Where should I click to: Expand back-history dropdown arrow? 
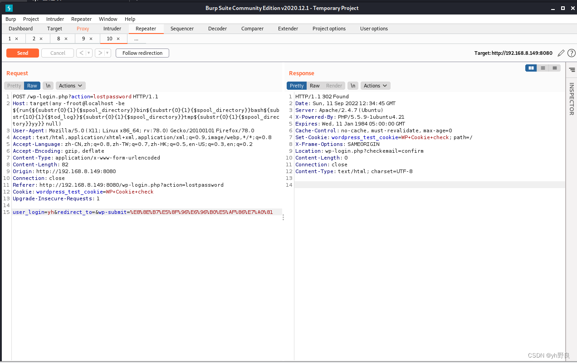[89, 53]
